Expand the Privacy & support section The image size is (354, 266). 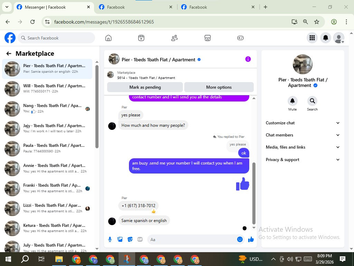pyautogui.click(x=302, y=160)
